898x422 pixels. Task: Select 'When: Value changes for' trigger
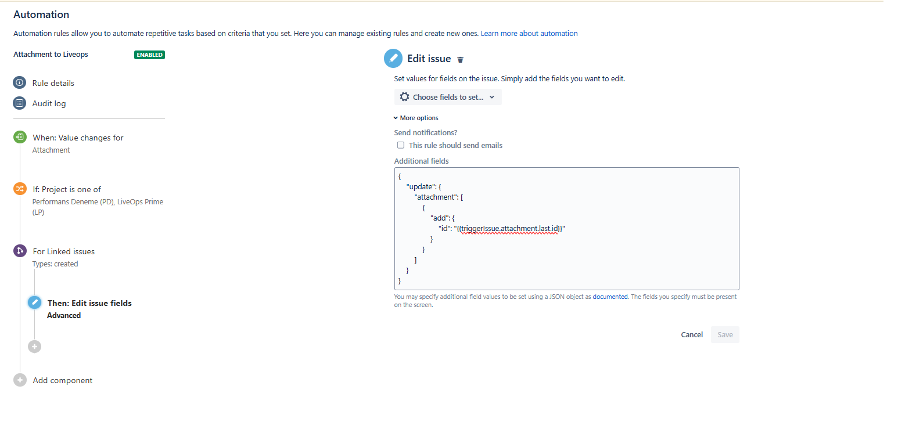pos(78,138)
